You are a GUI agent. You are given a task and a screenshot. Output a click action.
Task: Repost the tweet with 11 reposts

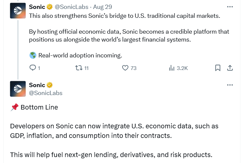tap(79, 68)
